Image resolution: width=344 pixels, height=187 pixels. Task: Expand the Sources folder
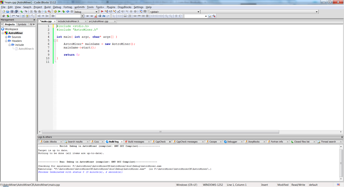6,37
